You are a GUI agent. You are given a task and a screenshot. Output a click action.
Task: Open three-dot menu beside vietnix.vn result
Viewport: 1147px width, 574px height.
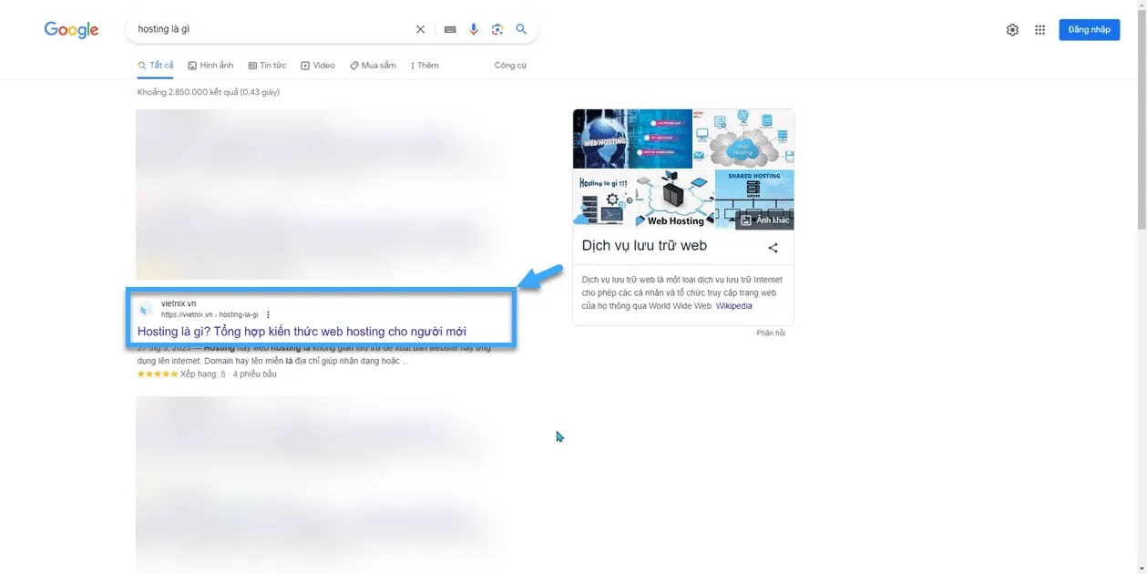(268, 314)
